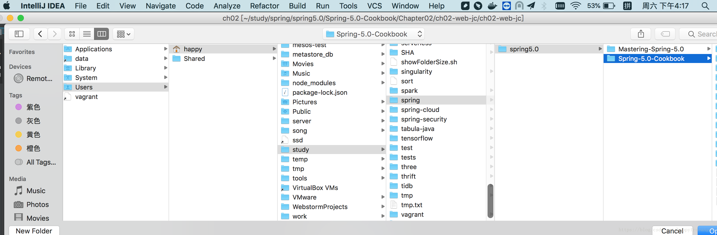Click the Cancel button

[672, 231]
